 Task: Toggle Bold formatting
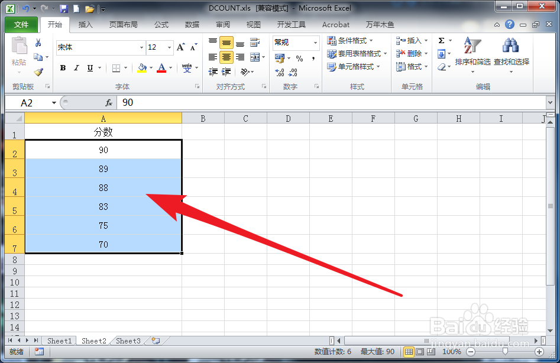tap(63, 68)
